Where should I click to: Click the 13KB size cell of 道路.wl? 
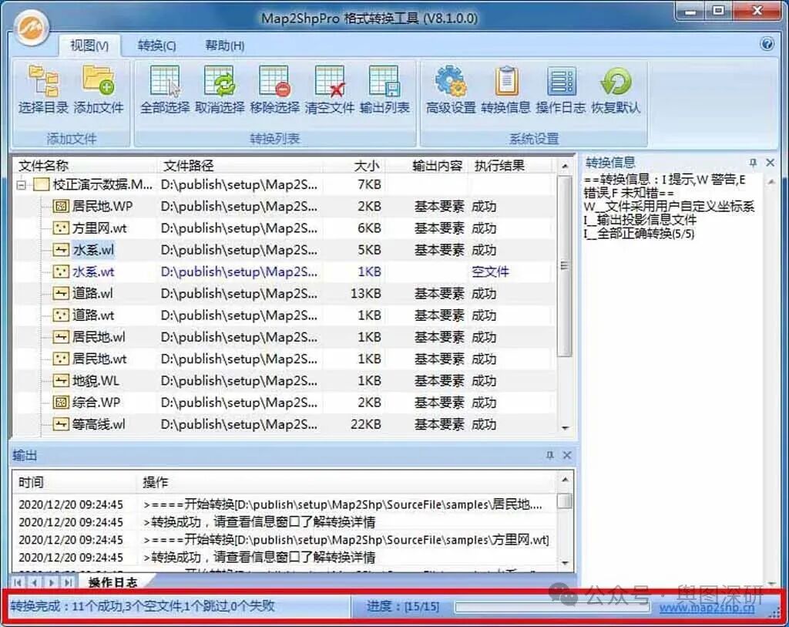[365, 294]
